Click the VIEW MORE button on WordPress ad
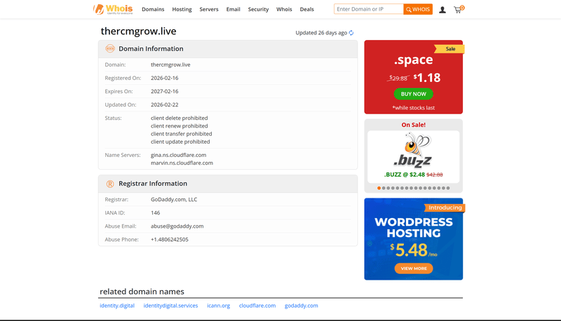Screen dimensions: 561x321 [x=414, y=268]
